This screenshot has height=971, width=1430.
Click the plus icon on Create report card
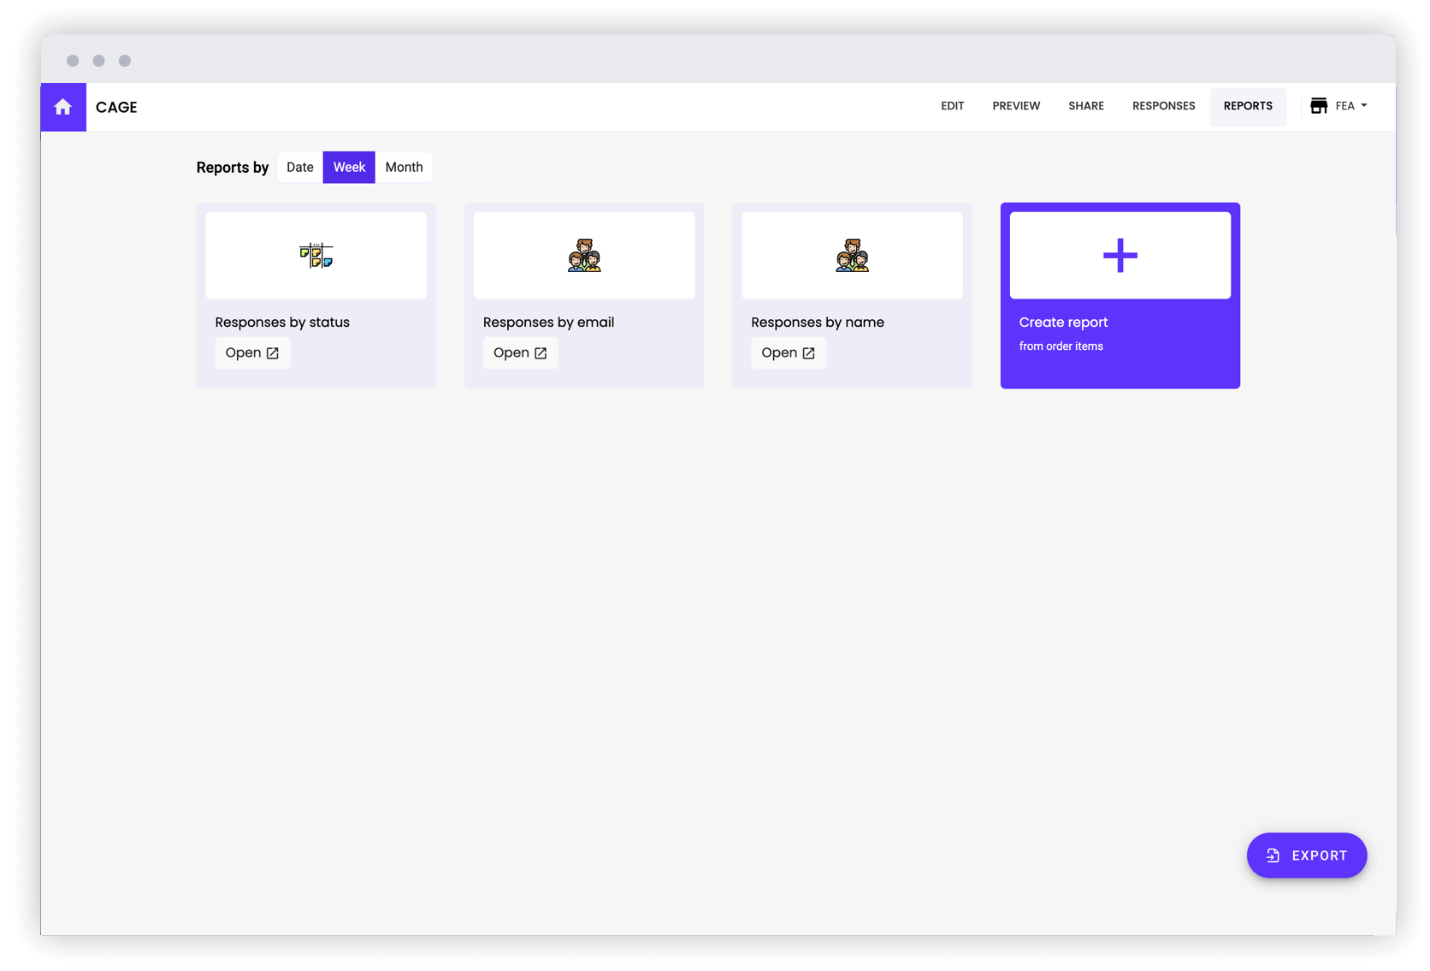click(1120, 254)
